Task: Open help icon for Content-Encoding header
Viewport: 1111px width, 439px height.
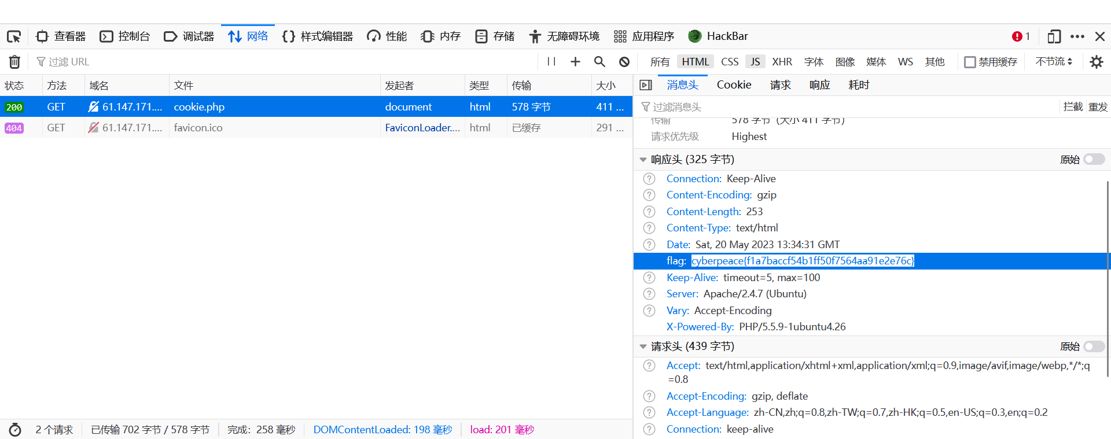Action: pos(649,195)
